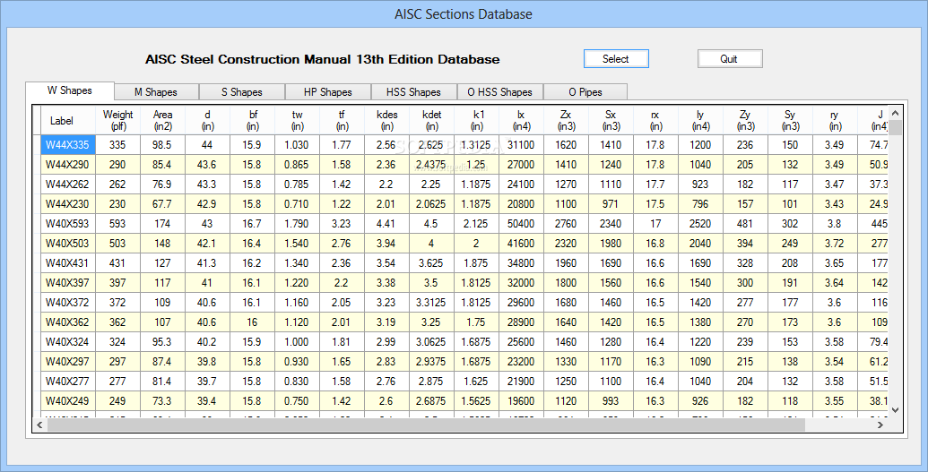This screenshot has height=472, width=928.
Task: Select the W44X262 label cell
Action: click(68, 184)
